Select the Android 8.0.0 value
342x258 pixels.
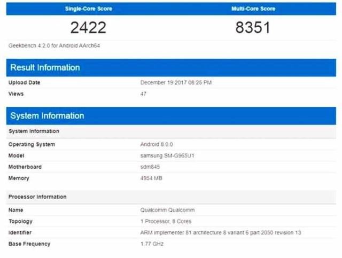(157, 145)
